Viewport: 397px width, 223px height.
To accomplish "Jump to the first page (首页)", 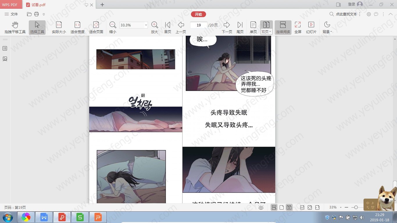I will [x=168, y=28].
